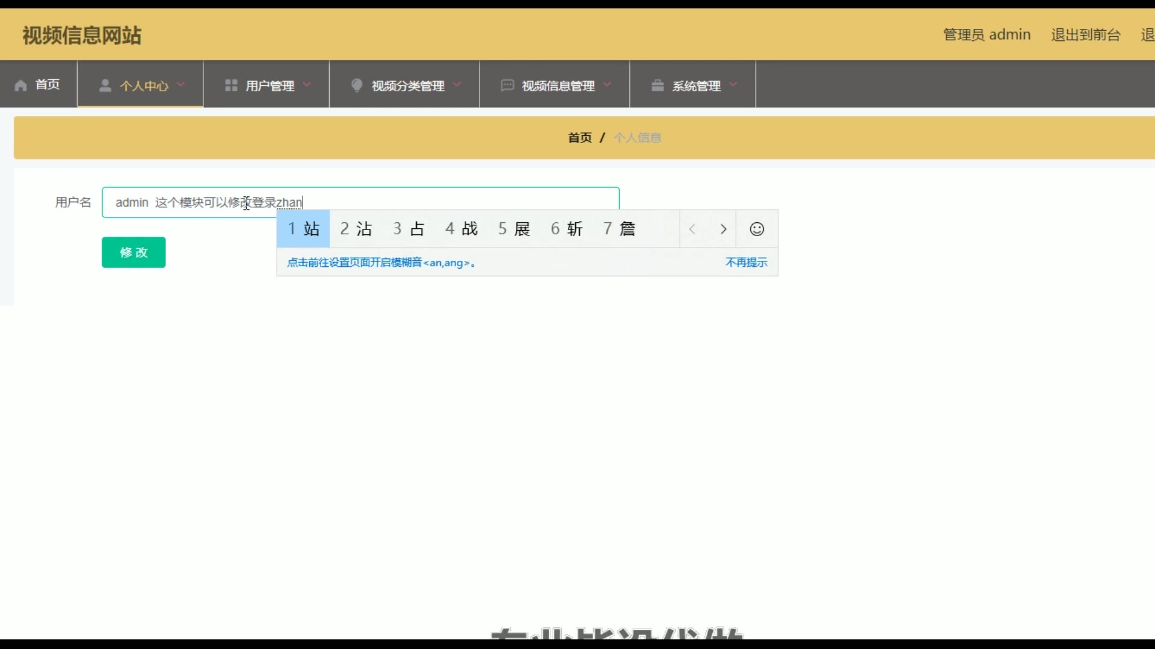Expand the 系统管理 dropdown arrow
The image size is (1155, 649).
click(733, 85)
